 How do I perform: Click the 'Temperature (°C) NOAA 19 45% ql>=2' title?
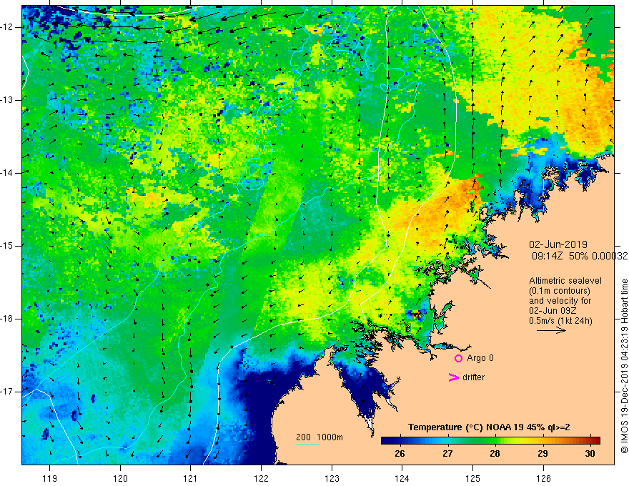(489, 427)
